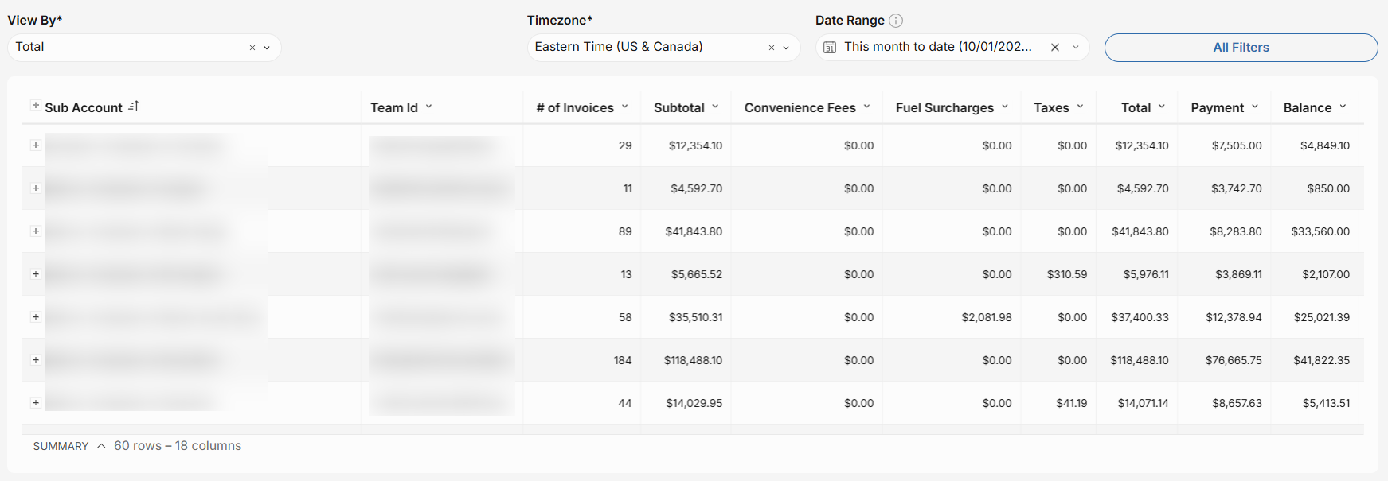This screenshot has height=481, width=1388.
Task: Select the $5,976.11 total cell
Action: 1146,275
